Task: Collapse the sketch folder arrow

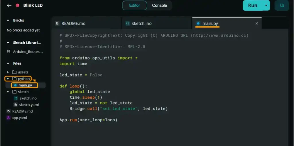Action: point(8,92)
